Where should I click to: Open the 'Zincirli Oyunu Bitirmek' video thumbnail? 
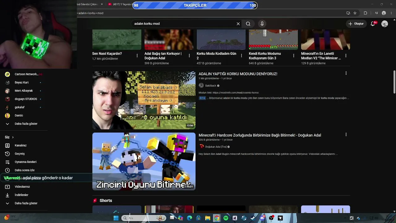click(144, 161)
